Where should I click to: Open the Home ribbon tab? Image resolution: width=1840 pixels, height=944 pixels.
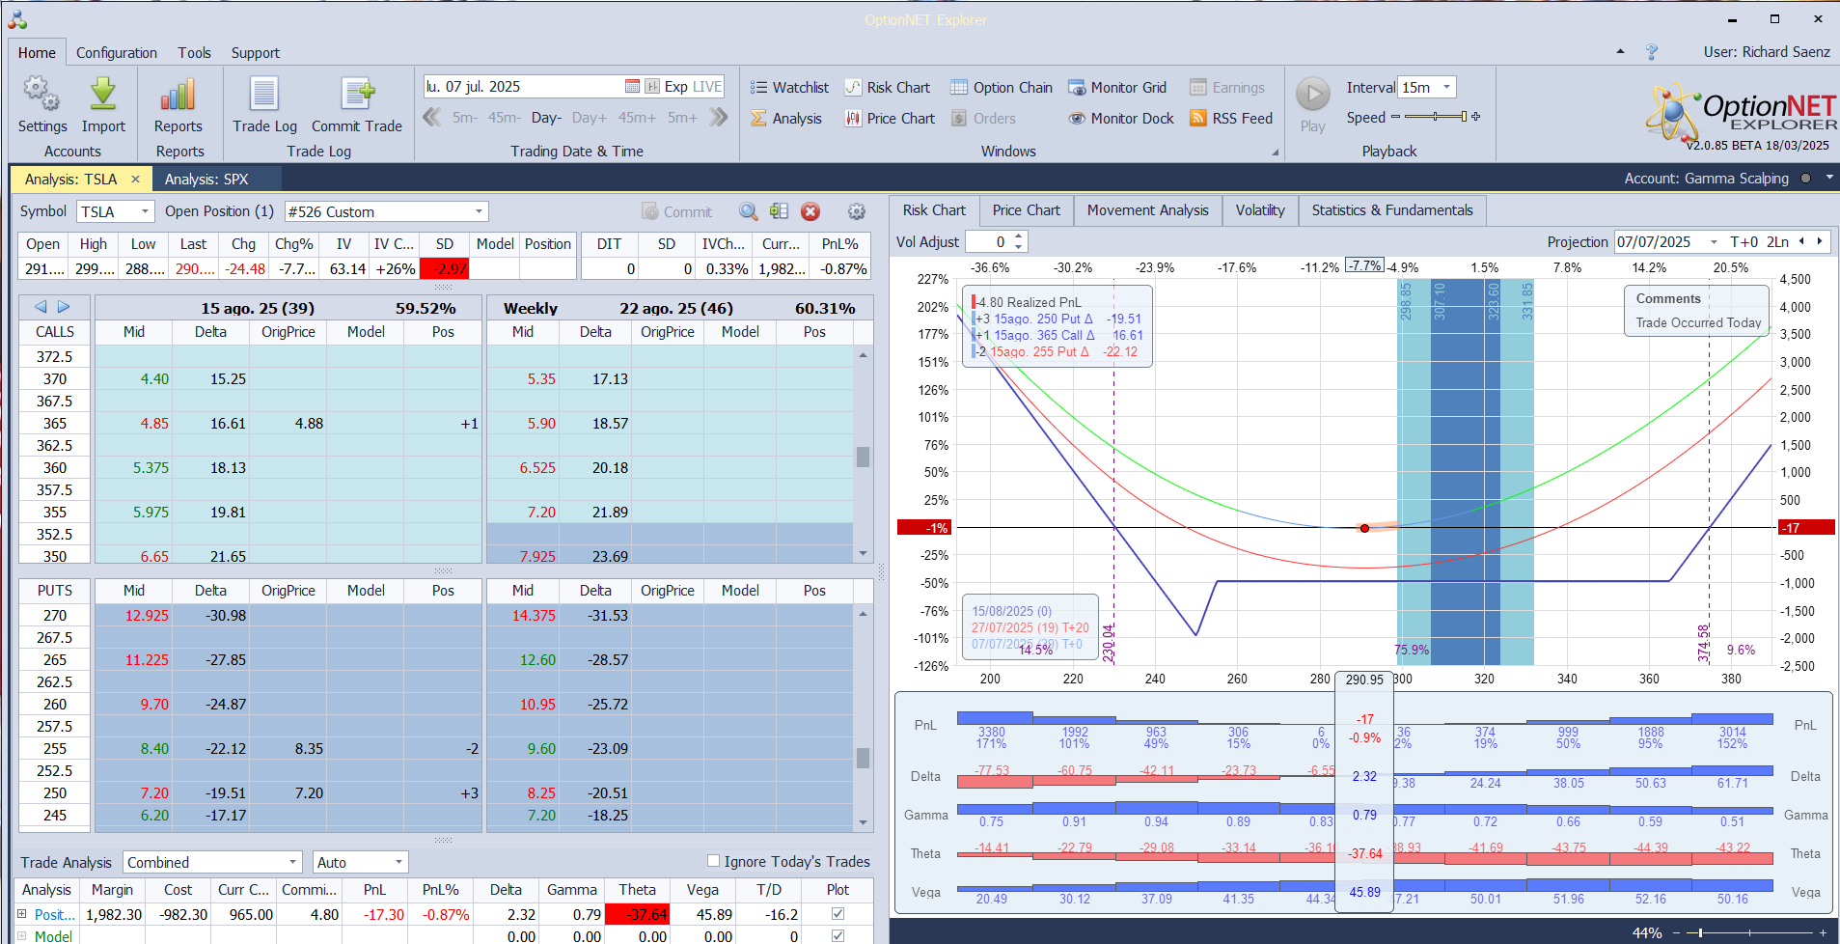pos(37,53)
